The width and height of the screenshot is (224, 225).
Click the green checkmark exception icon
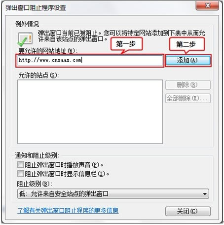pyautogui.click(x=25, y=39)
